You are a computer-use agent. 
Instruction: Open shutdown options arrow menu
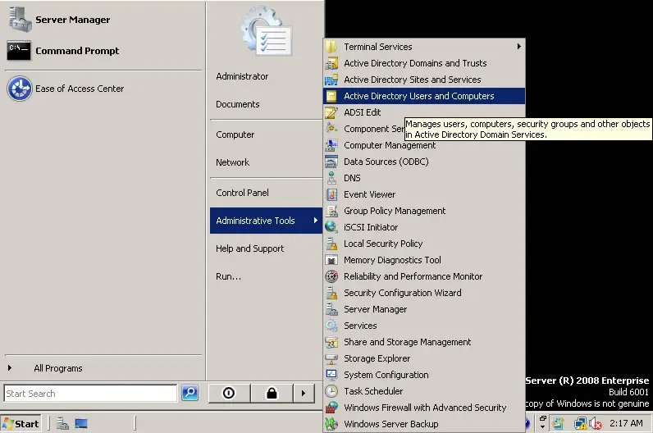point(303,394)
